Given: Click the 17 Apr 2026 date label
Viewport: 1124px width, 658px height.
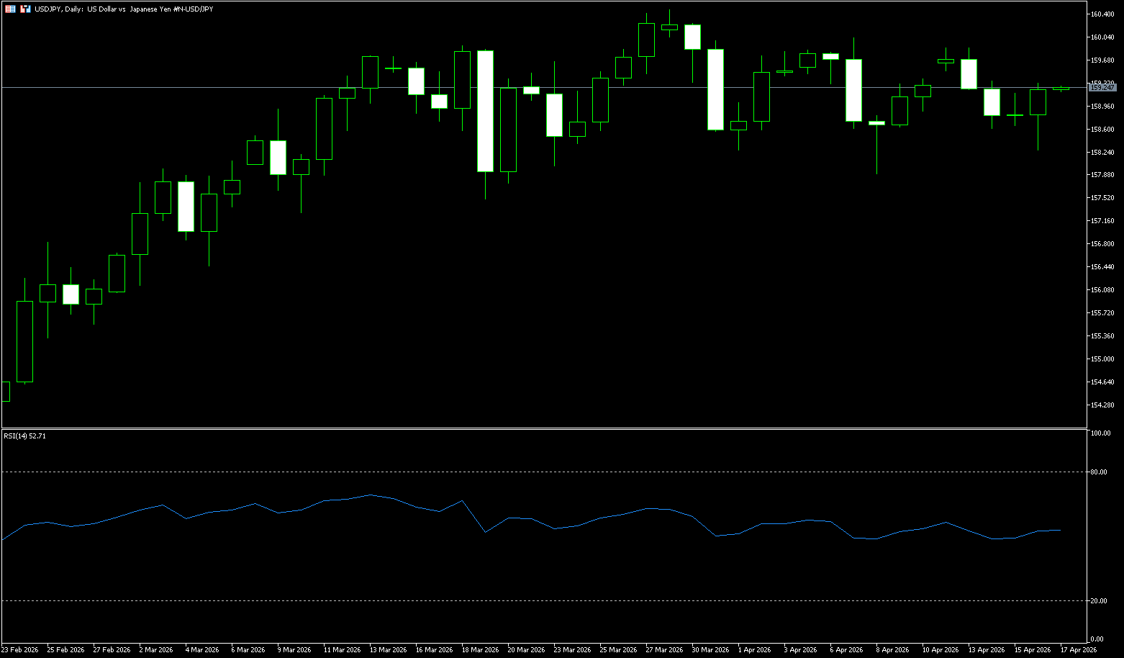Looking at the screenshot, I should click(x=1078, y=650).
